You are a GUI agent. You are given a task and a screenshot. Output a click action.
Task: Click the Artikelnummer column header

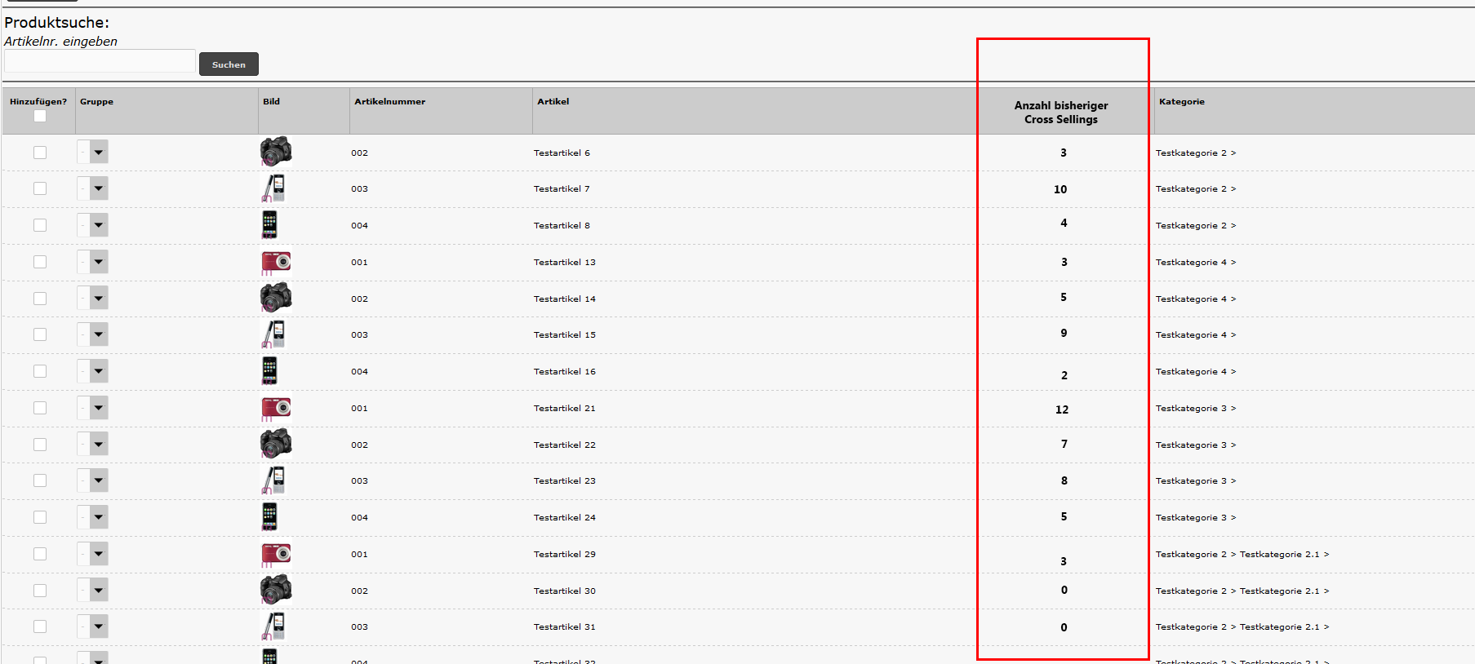389,102
